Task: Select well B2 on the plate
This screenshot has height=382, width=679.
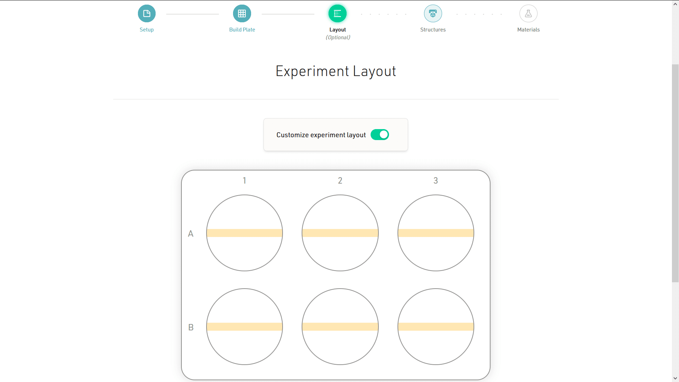Action: pyautogui.click(x=340, y=326)
